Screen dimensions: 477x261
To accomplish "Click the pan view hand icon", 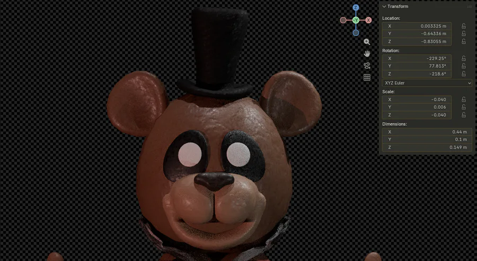I will coord(367,54).
